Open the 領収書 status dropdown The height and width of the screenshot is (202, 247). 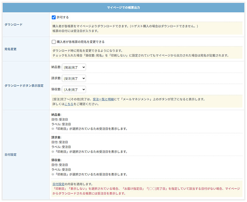[x=74, y=90]
